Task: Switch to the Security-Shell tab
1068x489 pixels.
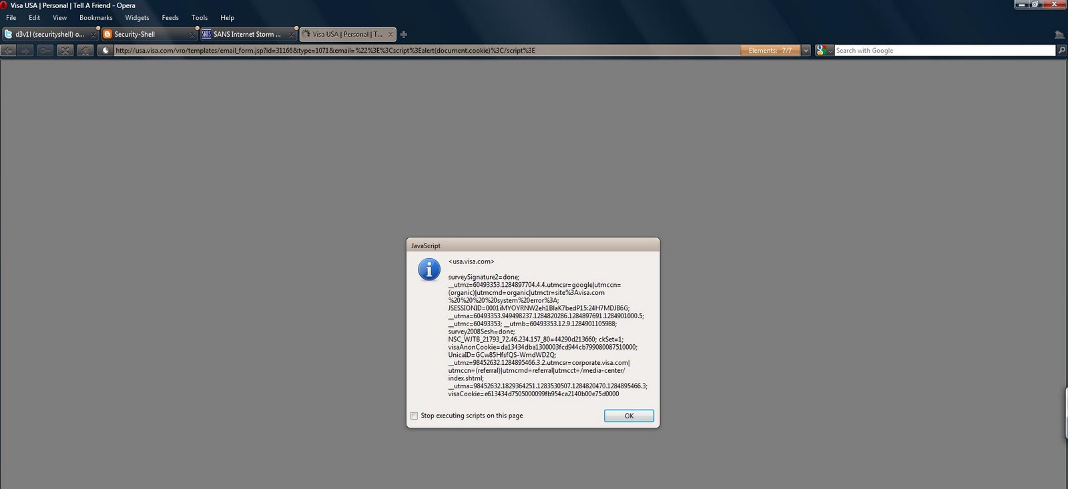Action: [148, 34]
